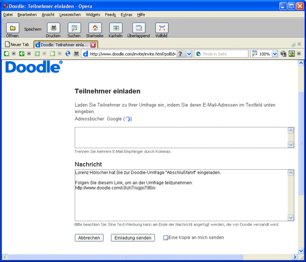Click the page scrollbar up arrow
Image resolution: width=306 pixels, height=262 pixels.
tap(301, 63)
